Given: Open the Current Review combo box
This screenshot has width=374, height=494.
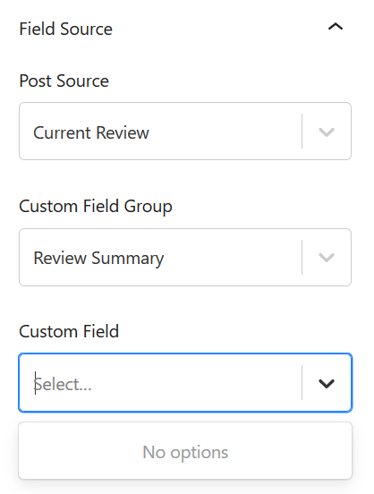Looking at the screenshot, I should click(185, 131).
